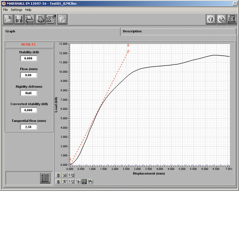Toggle the Y-axis scale lock
The image size is (239, 239).
[x=58, y=182]
